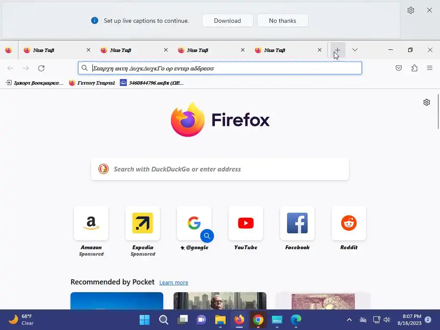
Task: Reload the current page
Action: tap(41, 68)
